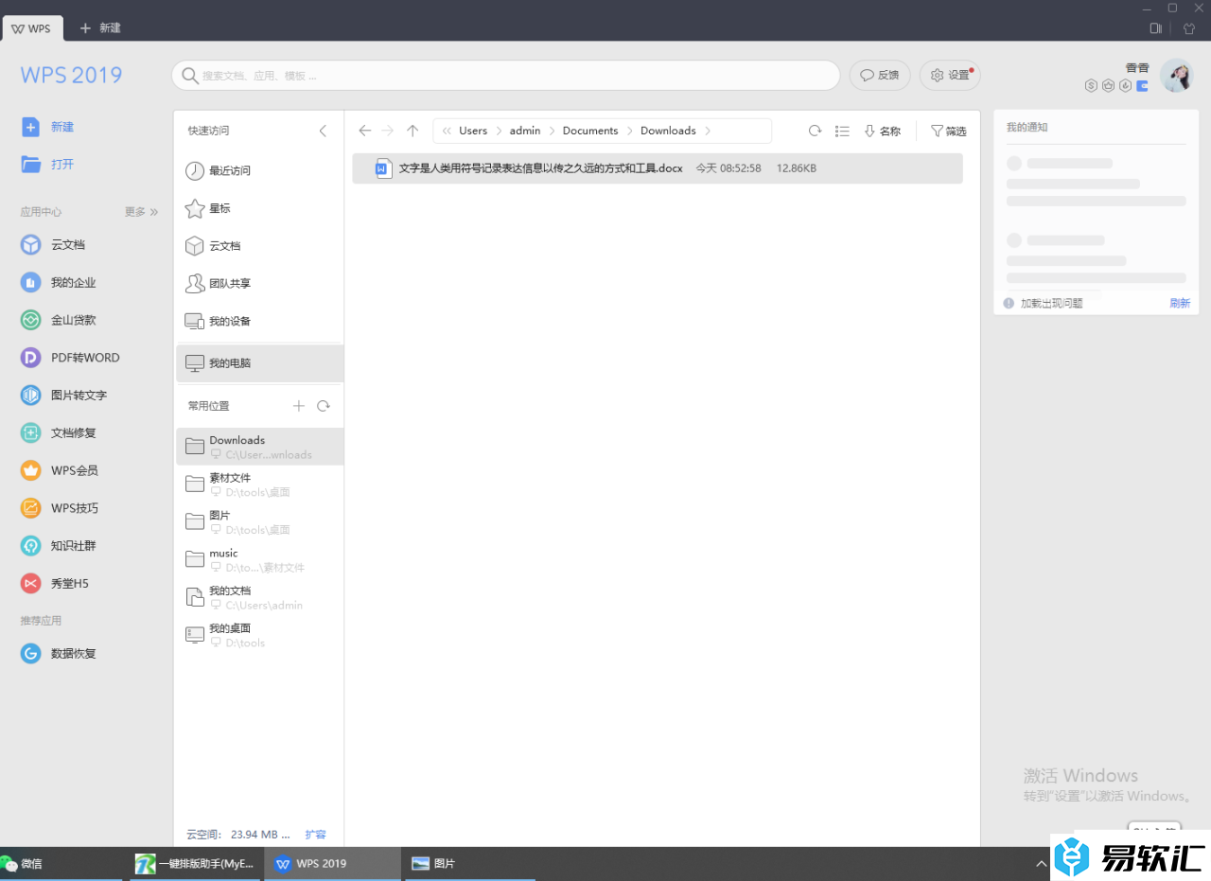
Task: Go forward with the right arrow
Action: coord(388,131)
